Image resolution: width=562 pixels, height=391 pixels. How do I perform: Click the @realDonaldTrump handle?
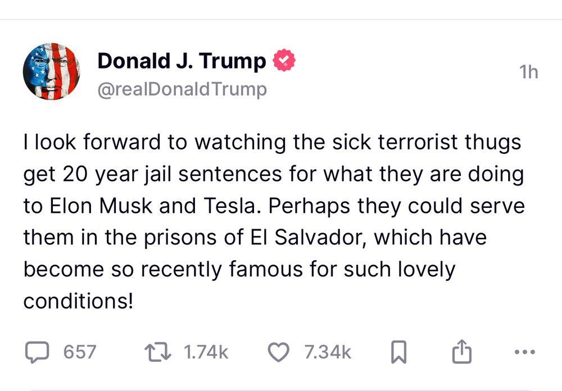click(x=179, y=88)
